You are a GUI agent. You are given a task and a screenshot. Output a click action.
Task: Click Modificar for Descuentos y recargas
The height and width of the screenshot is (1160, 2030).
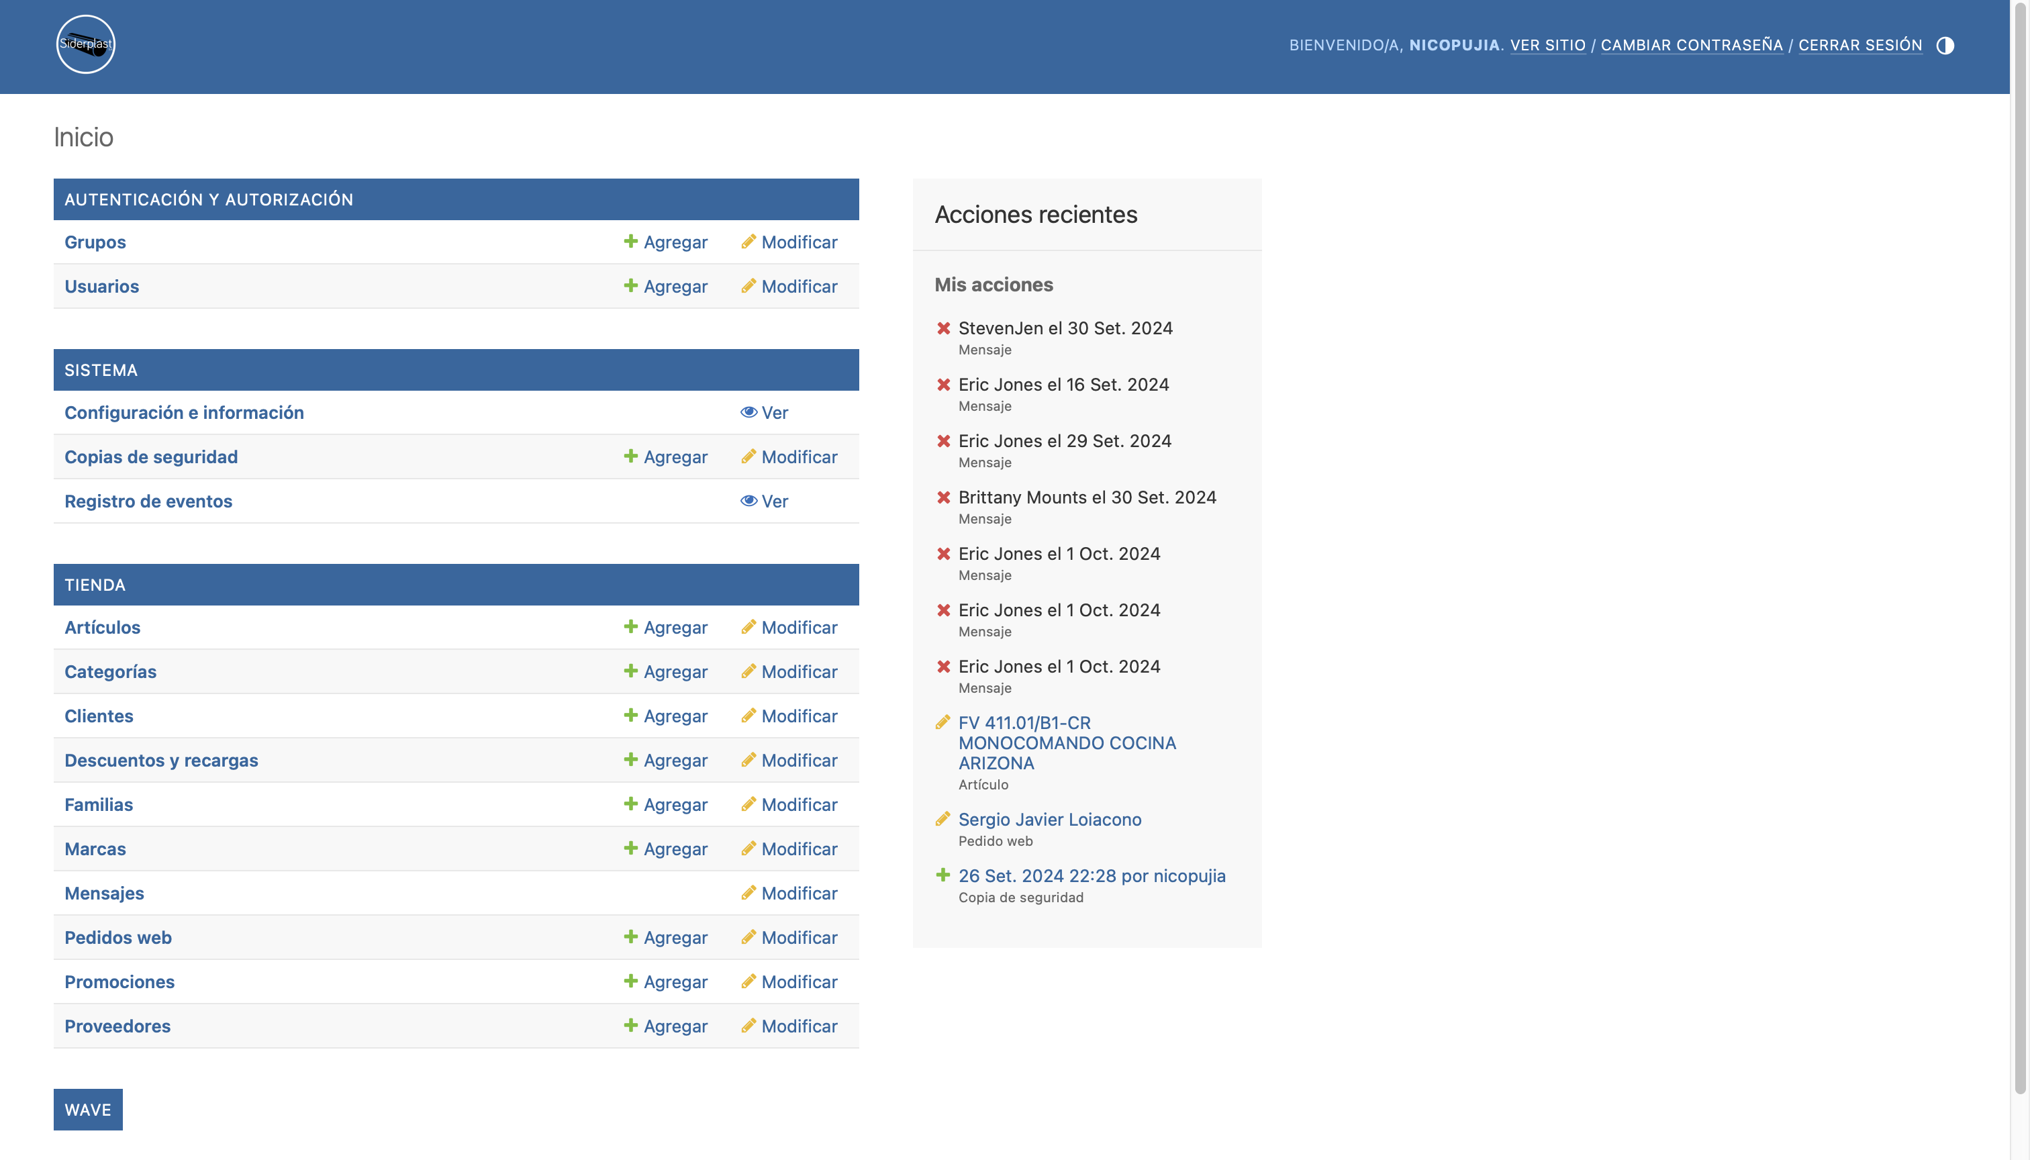pos(789,761)
